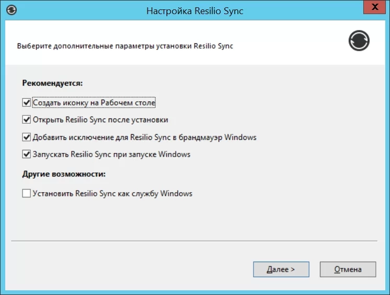Viewport: 390px width, 295px height.
Task: Click the 'Рекомендуется:' section heading
Action: (53, 83)
